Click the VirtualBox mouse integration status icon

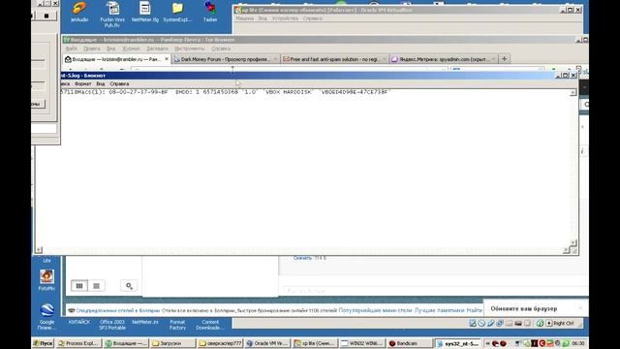coord(540,323)
